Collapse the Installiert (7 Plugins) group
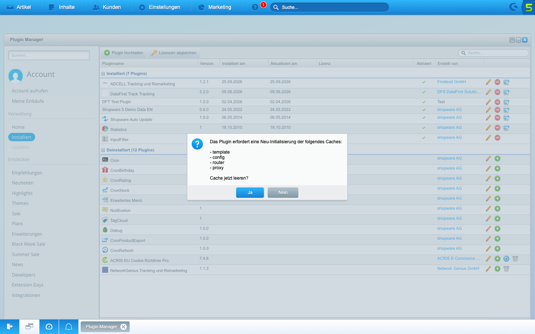This screenshot has width=535, height=334. 103,73
